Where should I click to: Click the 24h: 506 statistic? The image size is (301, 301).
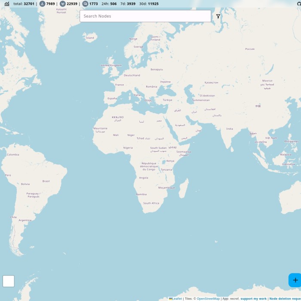point(109,4)
